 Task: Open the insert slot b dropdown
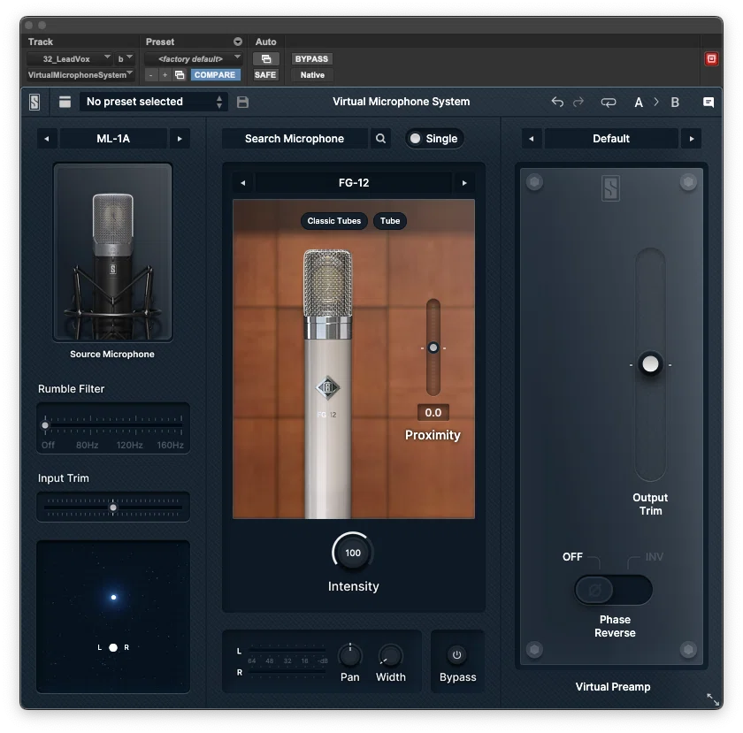[x=125, y=58]
